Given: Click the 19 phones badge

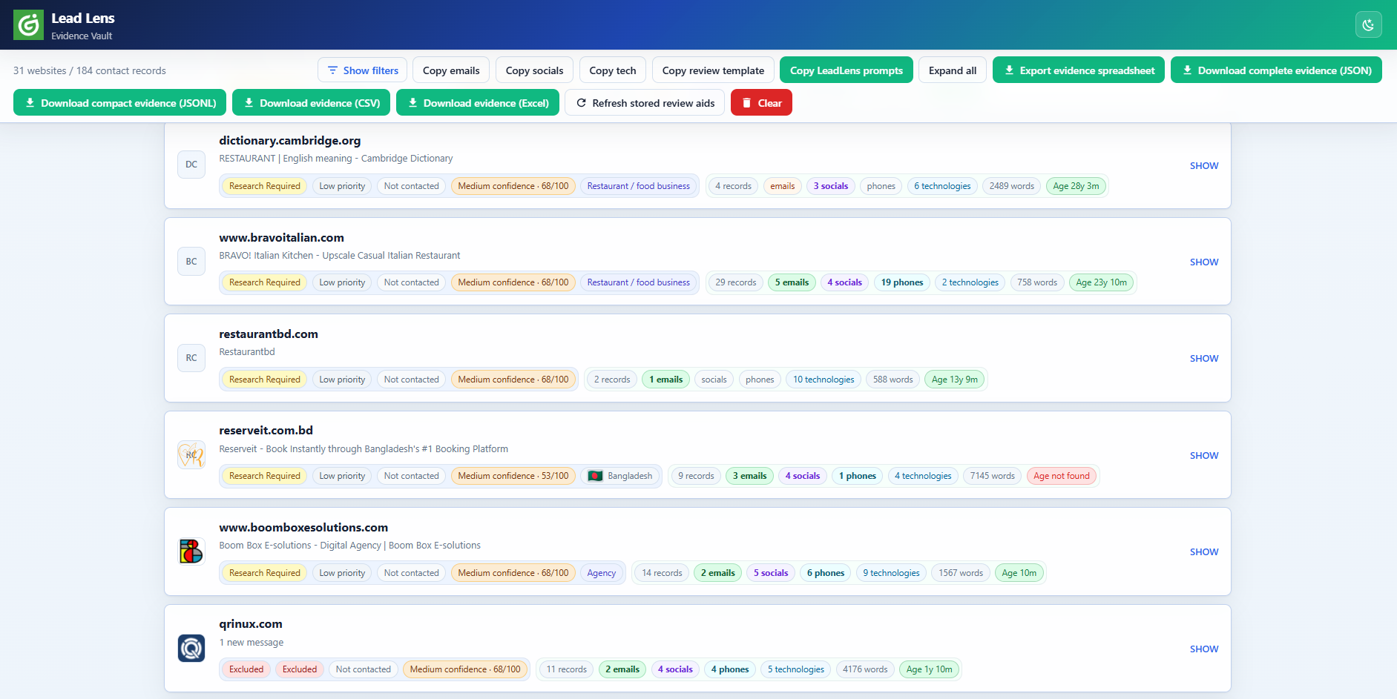Looking at the screenshot, I should (x=902, y=282).
